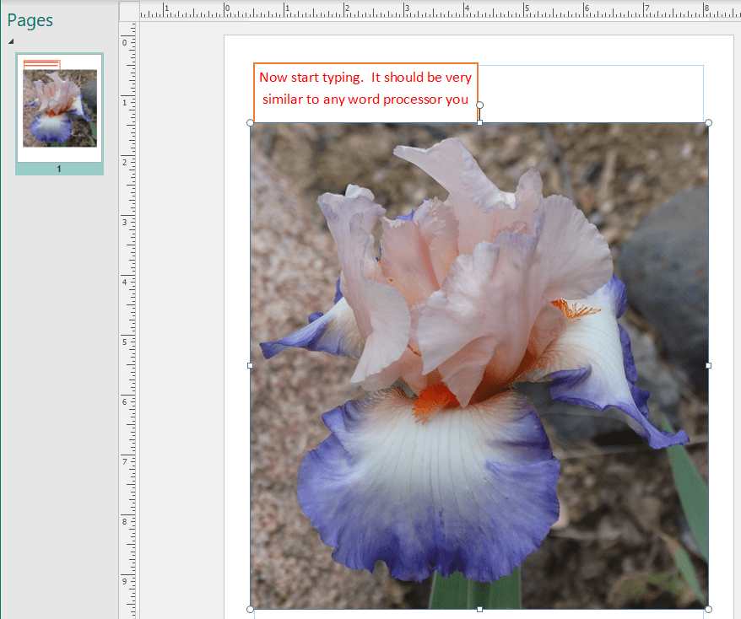Click the bottom-center sizing handle of the picture
The width and height of the screenshot is (741, 619).
click(x=479, y=608)
